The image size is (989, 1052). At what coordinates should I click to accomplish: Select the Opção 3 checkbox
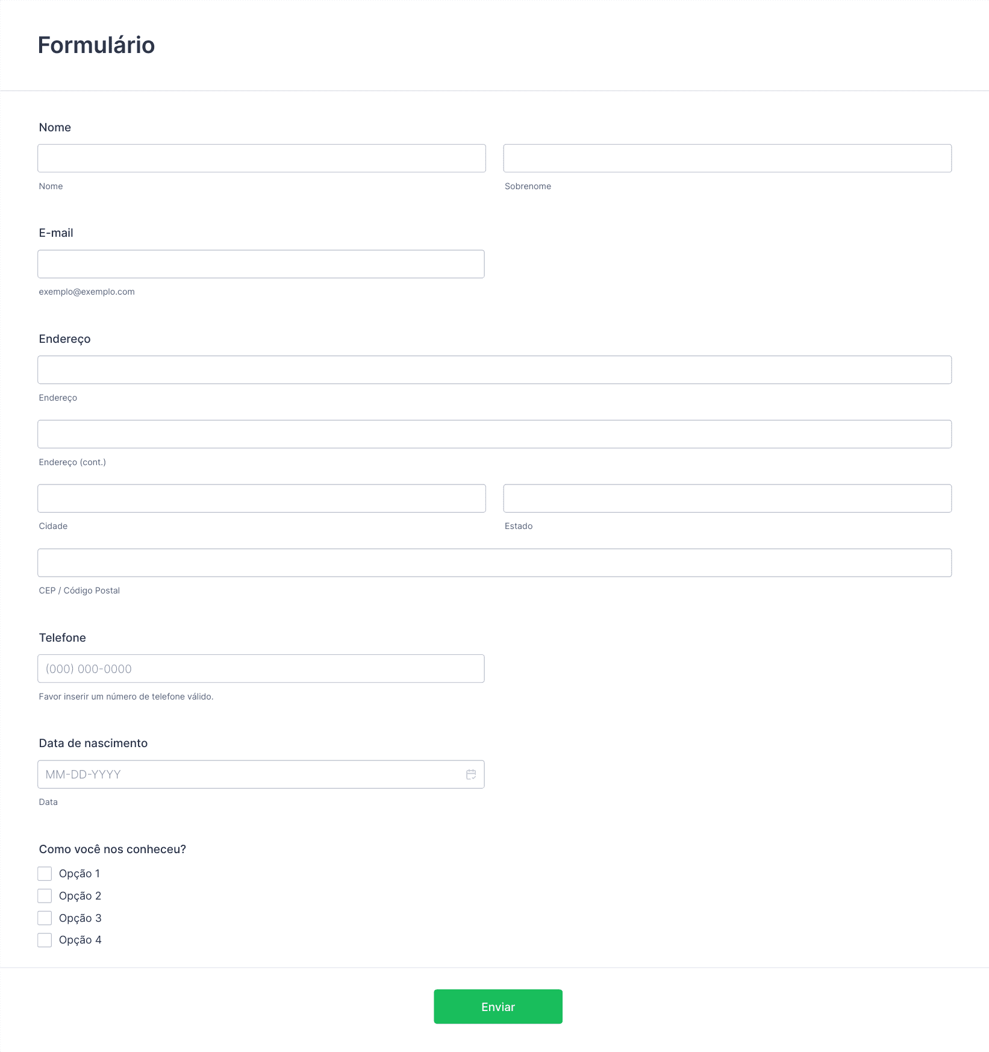coord(45,918)
